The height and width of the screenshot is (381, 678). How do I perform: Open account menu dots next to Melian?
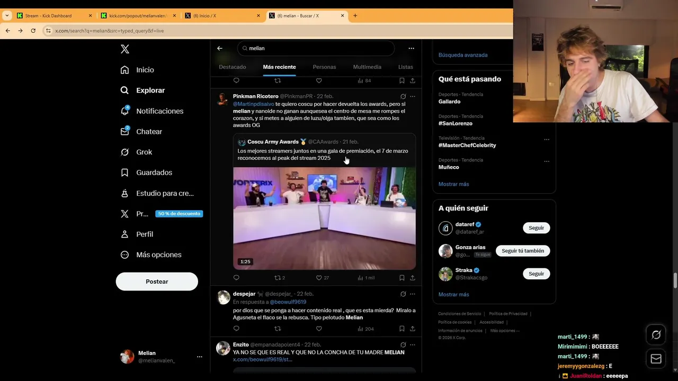pyautogui.click(x=200, y=357)
